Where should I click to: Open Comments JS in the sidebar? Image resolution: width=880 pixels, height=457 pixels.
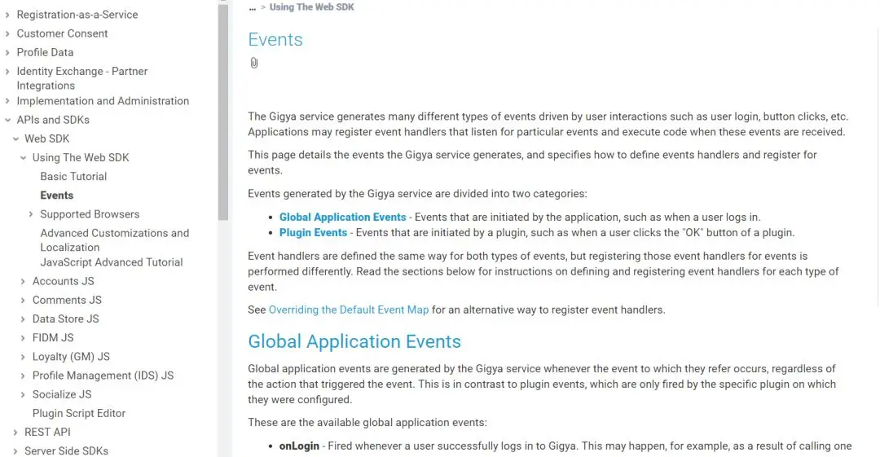click(x=67, y=300)
